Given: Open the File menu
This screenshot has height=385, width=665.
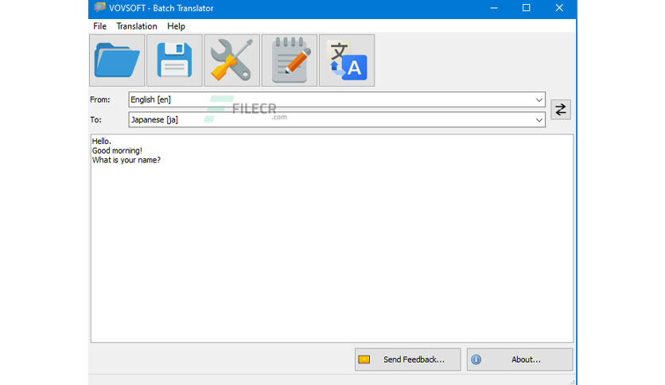Looking at the screenshot, I should tap(99, 26).
